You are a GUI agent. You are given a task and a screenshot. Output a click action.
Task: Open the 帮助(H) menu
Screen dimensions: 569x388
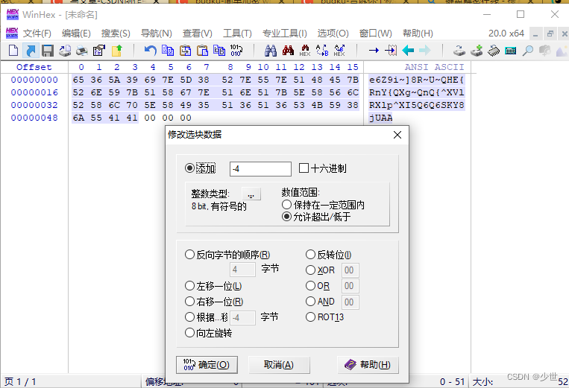coord(418,34)
